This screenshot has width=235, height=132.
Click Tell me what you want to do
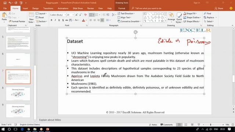click(x=147, y=8)
